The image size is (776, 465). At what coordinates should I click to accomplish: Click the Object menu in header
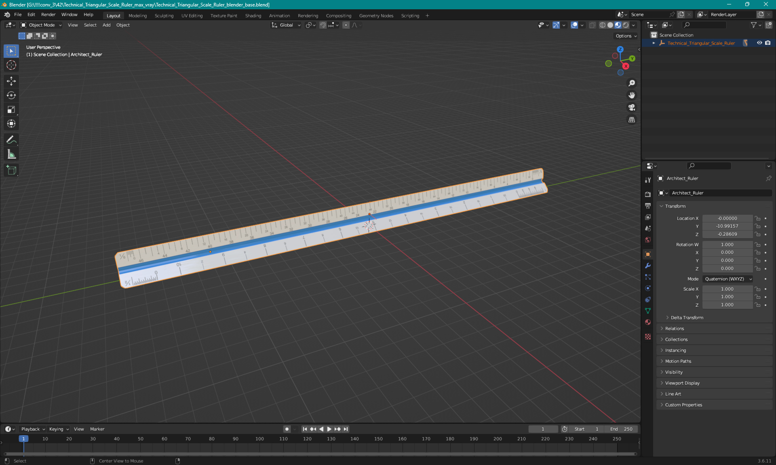(123, 25)
